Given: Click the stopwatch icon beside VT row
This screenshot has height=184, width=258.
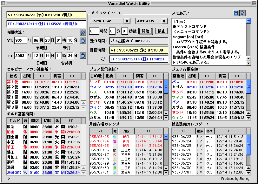Looking at the screenshot, I should click(x=83, y=40).
